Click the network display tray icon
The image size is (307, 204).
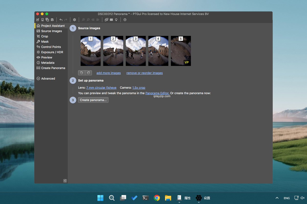(x=297, y=198)
